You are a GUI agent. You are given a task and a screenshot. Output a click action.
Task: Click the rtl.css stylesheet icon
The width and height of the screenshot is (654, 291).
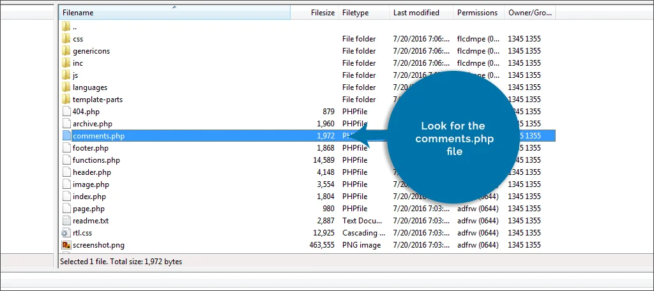point(66,233)
